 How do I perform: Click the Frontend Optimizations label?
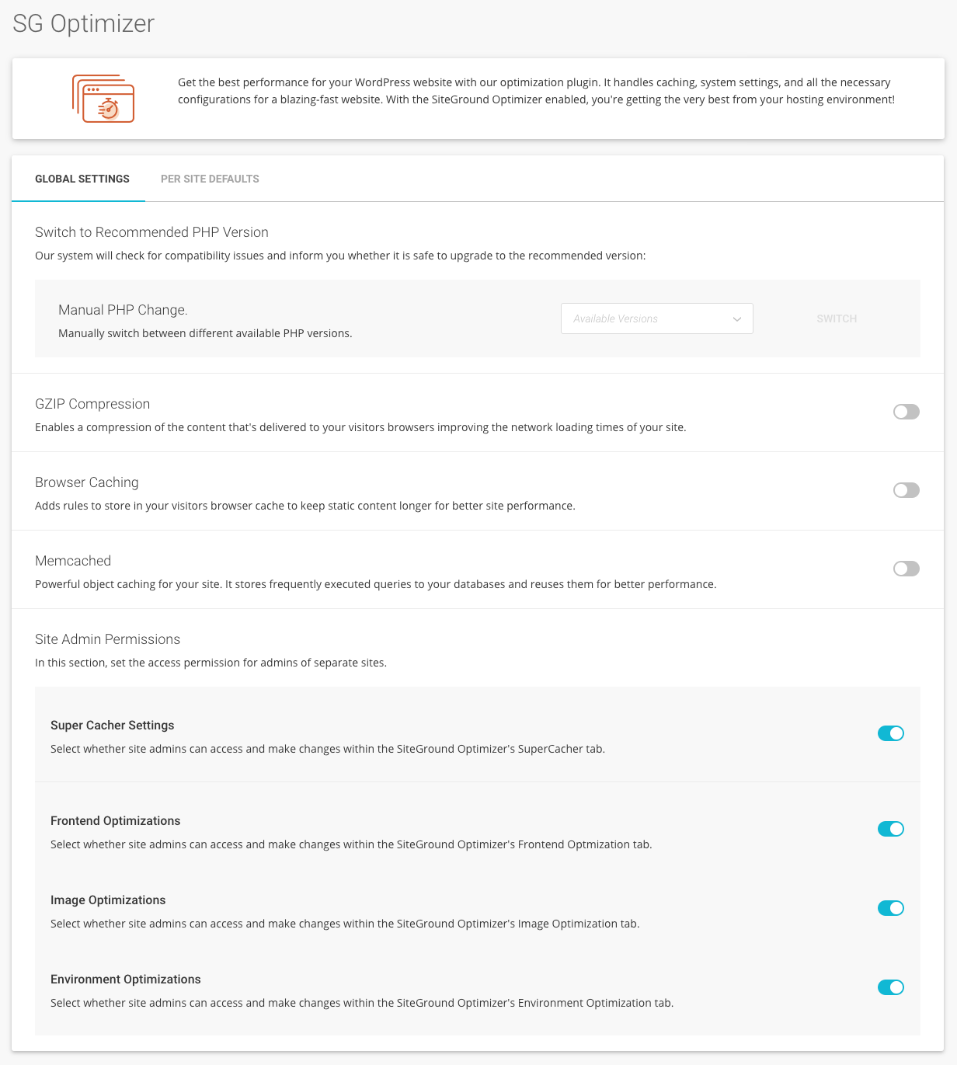[115, 821]
